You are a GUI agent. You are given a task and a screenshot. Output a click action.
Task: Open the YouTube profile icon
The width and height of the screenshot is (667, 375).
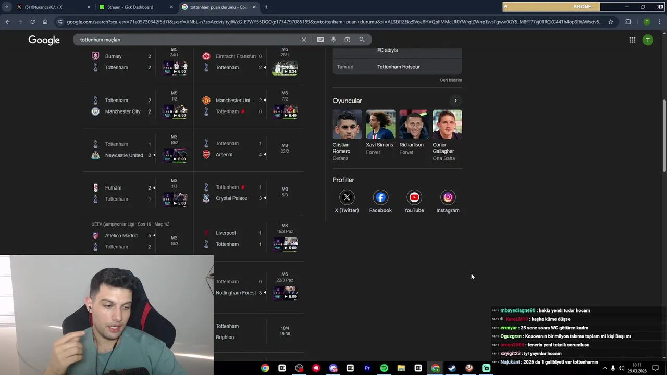click(414, 197)
